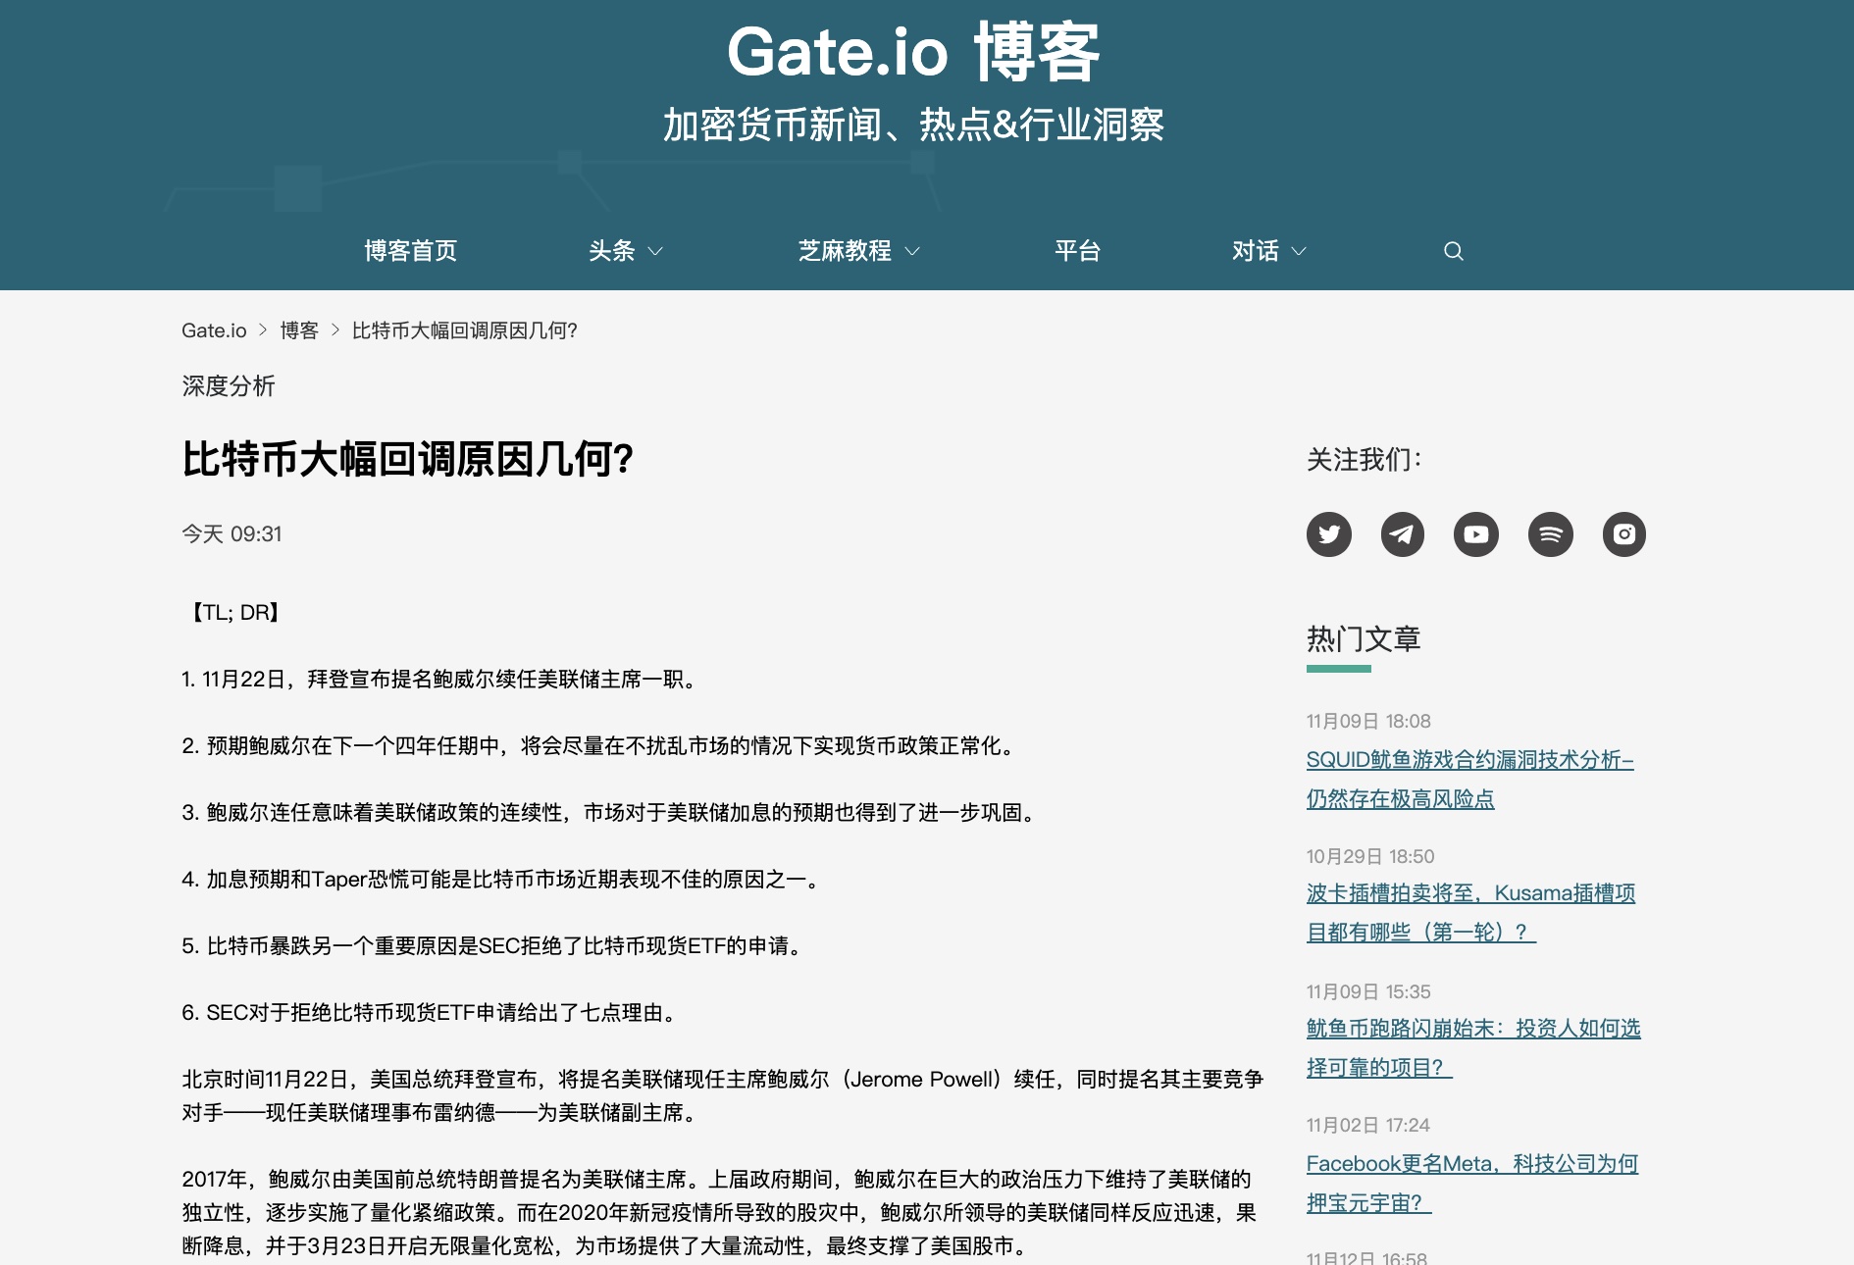Click the 今天 09:31 timestamp
1854x1265 pixels.
click(x=232, y=533)
